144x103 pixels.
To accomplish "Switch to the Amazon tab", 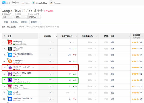I will click(x=56, y=3).
